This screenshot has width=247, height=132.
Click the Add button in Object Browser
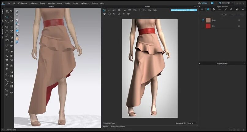[224, 15]
